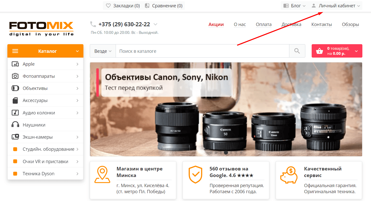Image resolution: width=371 pixels, height=201 pixels.
Task: Go to the Оплата page
Action: click(x=264, y=24)
